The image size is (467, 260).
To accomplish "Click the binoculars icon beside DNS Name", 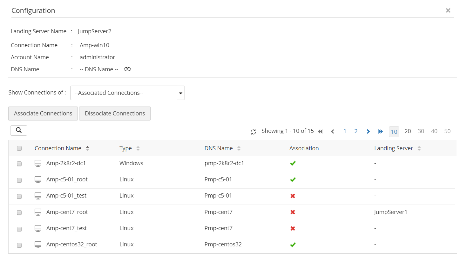I will (127, 69).
